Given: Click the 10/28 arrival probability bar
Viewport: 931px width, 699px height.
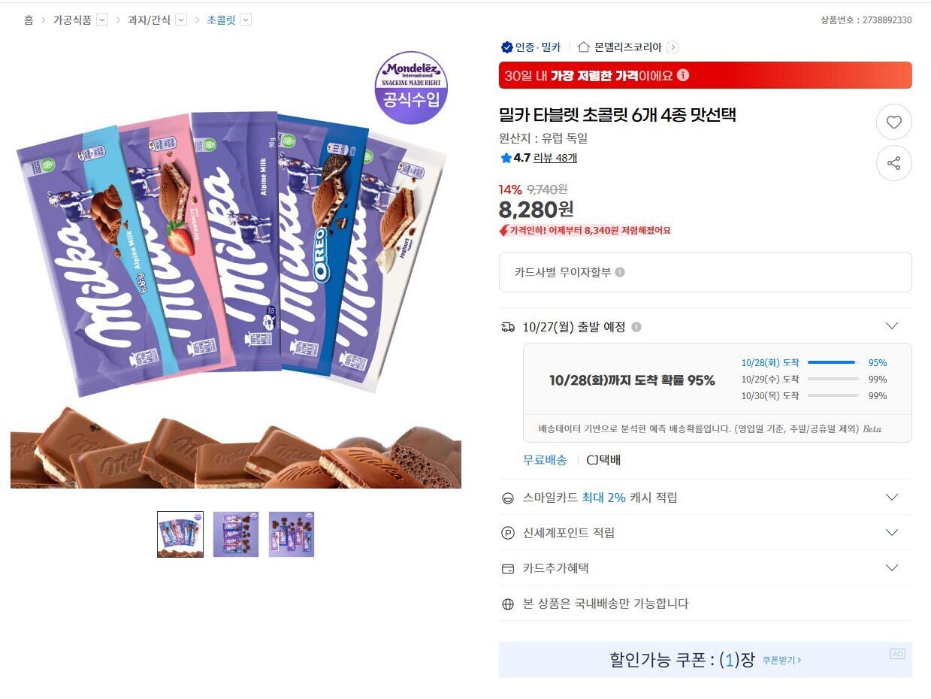Looking at the screenshot, I should point(833,362).
